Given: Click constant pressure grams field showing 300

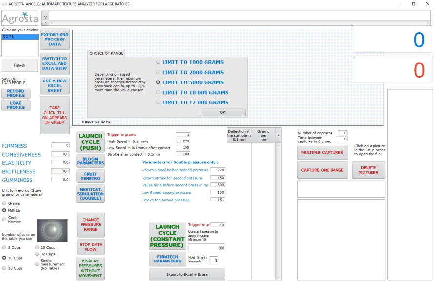Looking at the screenshot, I should [x=207, y=248].
